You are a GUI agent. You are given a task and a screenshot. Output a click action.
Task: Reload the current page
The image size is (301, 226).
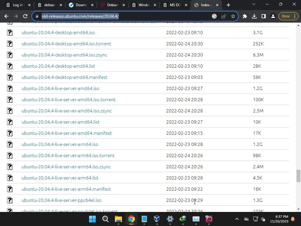[25, 16]
